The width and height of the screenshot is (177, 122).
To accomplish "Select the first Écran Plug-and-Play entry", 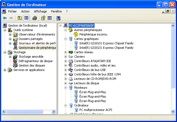I will (x=93, y=92).
